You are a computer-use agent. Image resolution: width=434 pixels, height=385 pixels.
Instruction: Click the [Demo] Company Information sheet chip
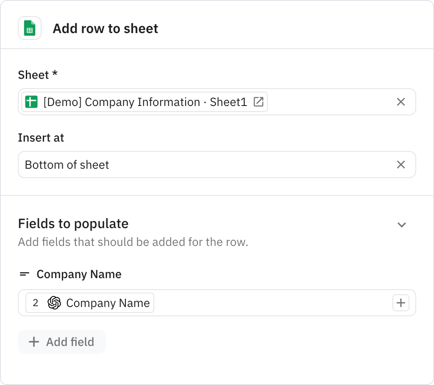145,102
